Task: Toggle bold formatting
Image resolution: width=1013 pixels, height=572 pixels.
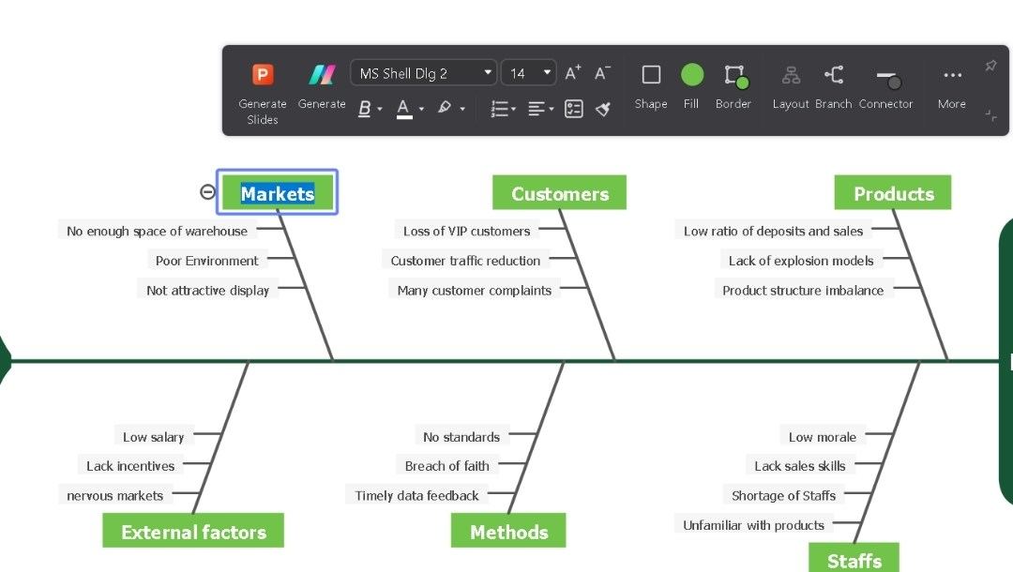Action: tap(364, 109)
